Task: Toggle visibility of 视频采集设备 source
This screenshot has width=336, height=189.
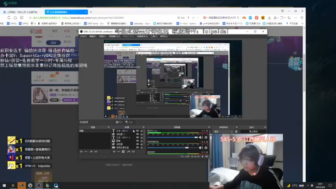Action: point(138,147)
